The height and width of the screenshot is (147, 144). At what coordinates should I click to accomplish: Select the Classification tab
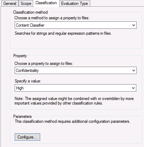[46, 3]
